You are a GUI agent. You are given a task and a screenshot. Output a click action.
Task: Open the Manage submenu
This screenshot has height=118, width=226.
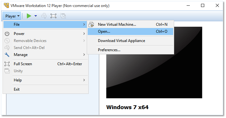[x=45, y=55]
